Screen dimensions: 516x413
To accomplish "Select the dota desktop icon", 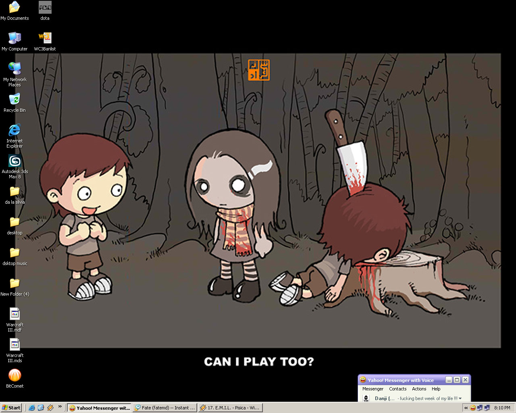I will pyautogui.click(x=45, y=11).
